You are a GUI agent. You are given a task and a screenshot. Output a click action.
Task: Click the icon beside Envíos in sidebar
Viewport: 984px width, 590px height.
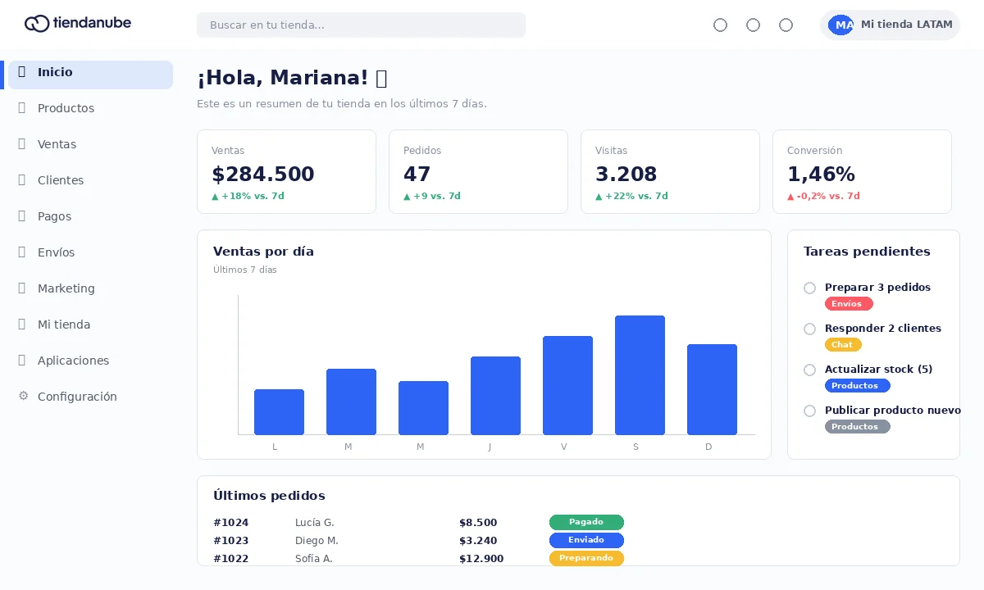[22, 252]
